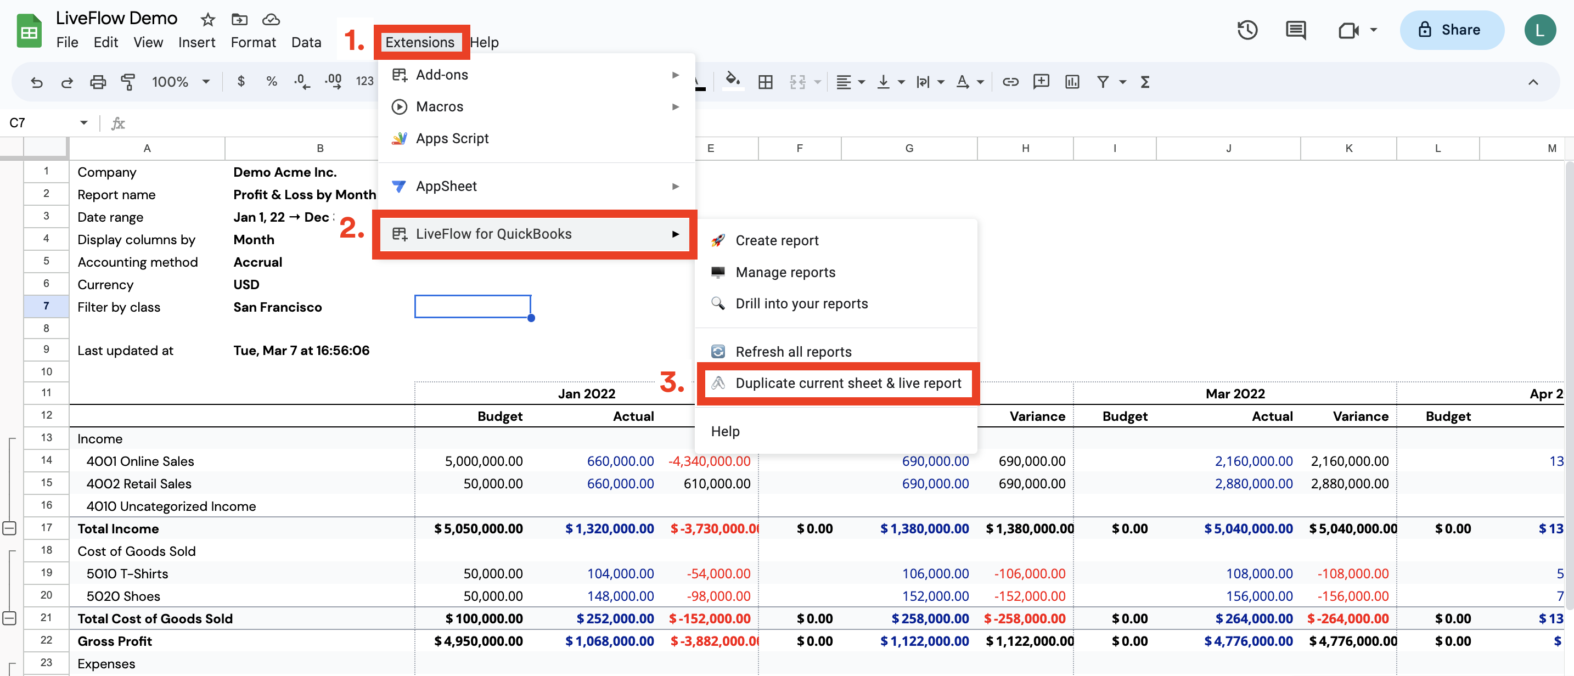Star the LiveFlow Demo document
The width and height of the screenshot is (1574, 676).
[208, 20]
